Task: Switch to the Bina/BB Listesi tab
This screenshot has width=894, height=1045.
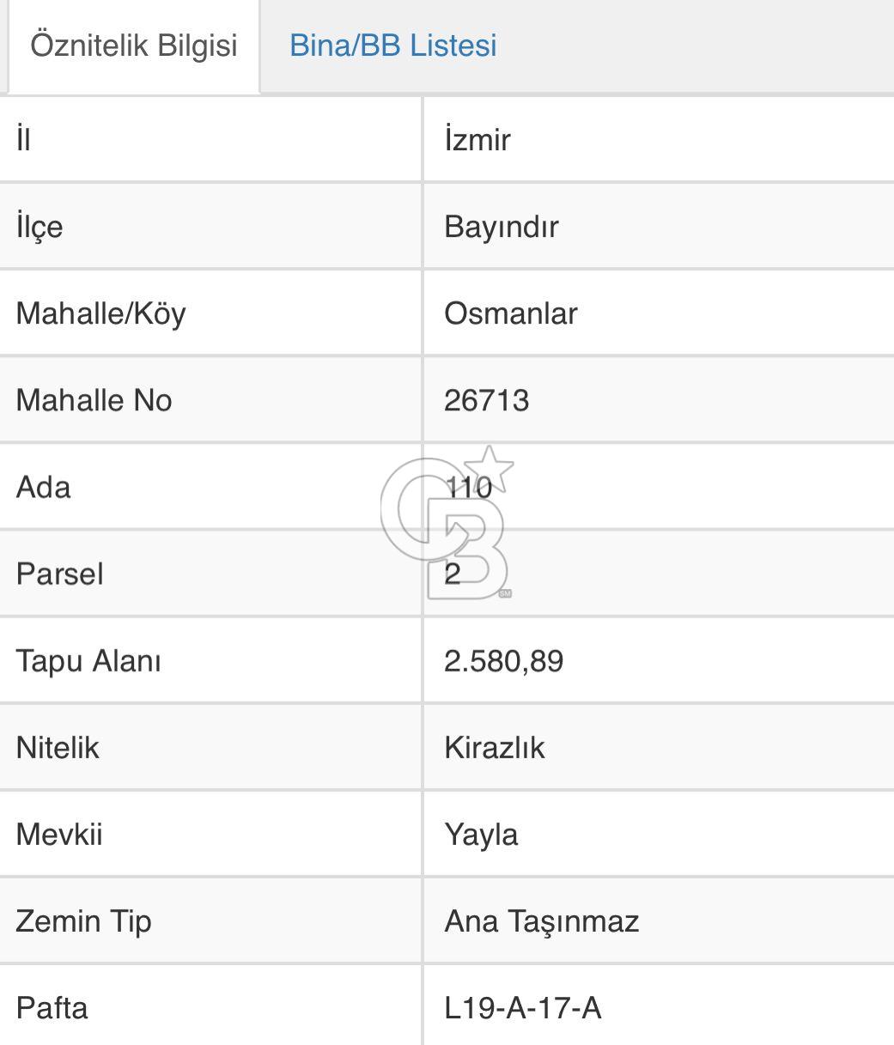Action: click(x=394, y=46)
